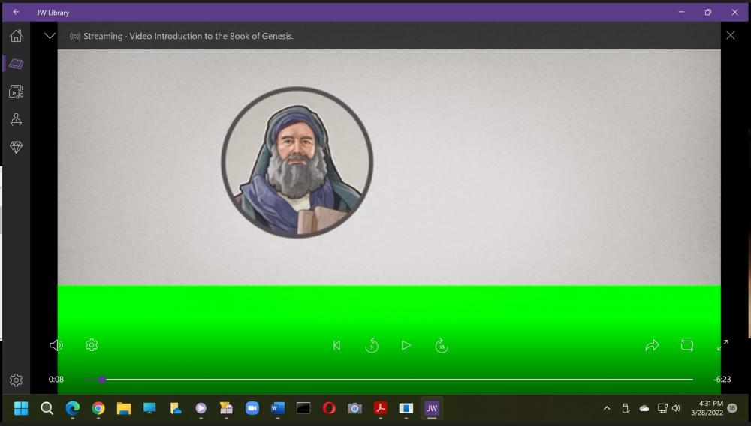The height and width of the screenshot is (426, 751).
Task: Open the Zoom app from the taskbar
Action: pyautogui.click(x=252, y=408)
